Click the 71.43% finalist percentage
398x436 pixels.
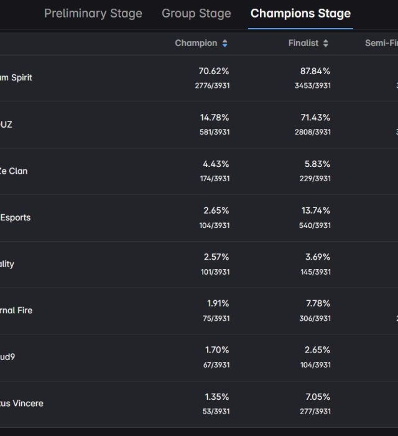pos(315,118)
